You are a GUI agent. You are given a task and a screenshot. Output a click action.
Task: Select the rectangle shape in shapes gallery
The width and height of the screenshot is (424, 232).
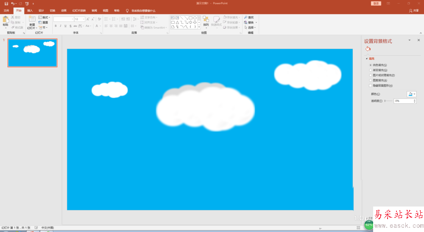click(191, 18)
